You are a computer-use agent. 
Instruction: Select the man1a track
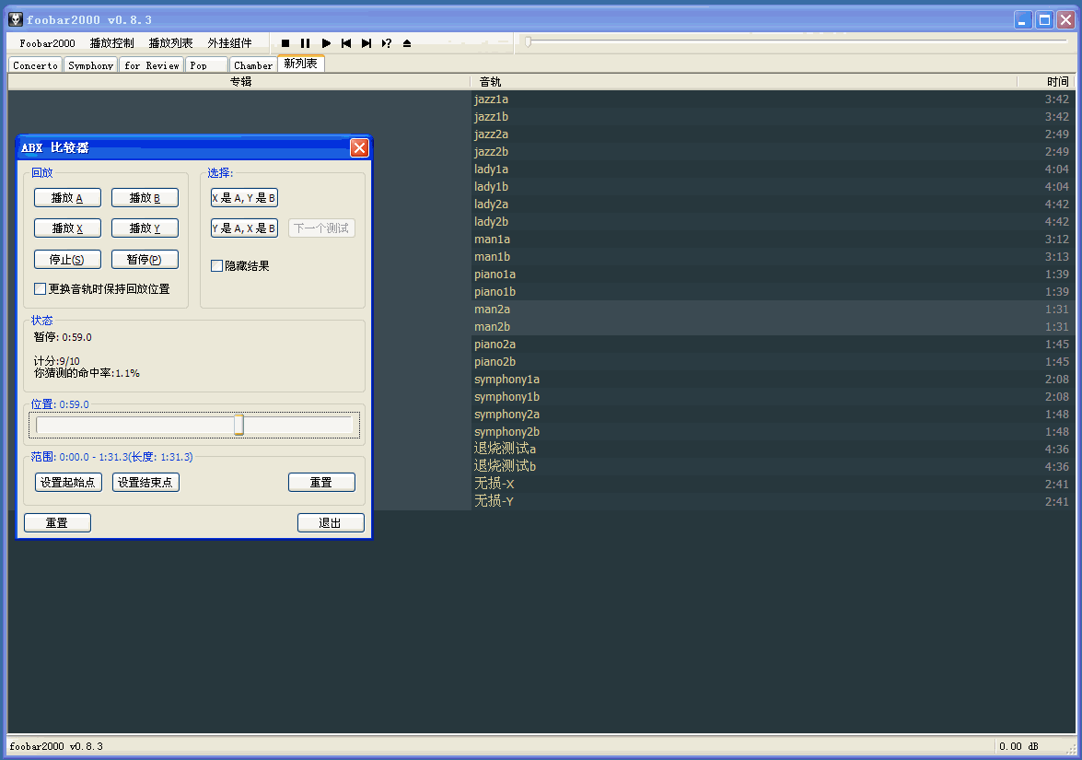click(773, 240)
